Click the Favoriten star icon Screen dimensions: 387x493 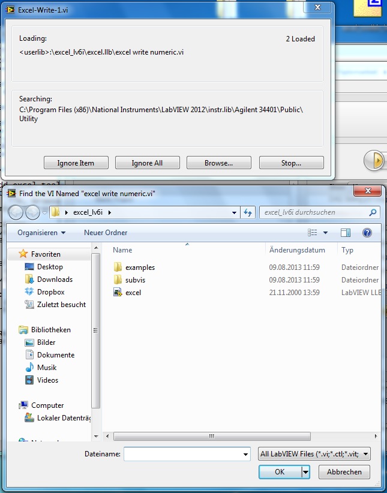(x=23, y=254)
